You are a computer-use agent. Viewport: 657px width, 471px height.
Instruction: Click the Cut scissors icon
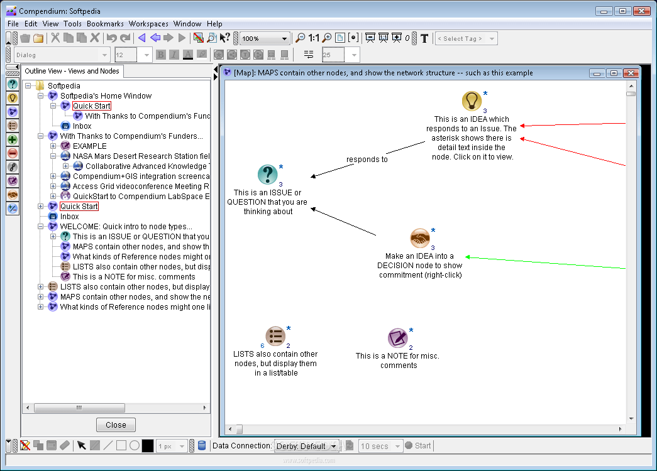tap(55, 38)
